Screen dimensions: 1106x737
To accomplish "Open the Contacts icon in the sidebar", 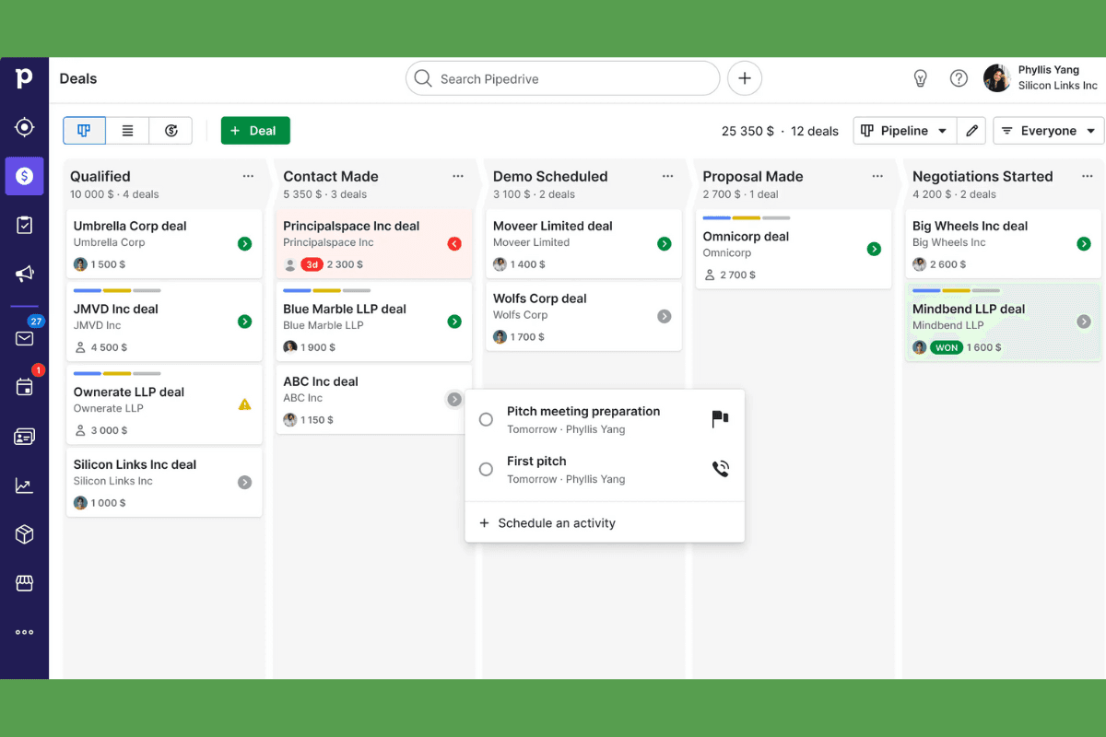I will tap(24, 437).
